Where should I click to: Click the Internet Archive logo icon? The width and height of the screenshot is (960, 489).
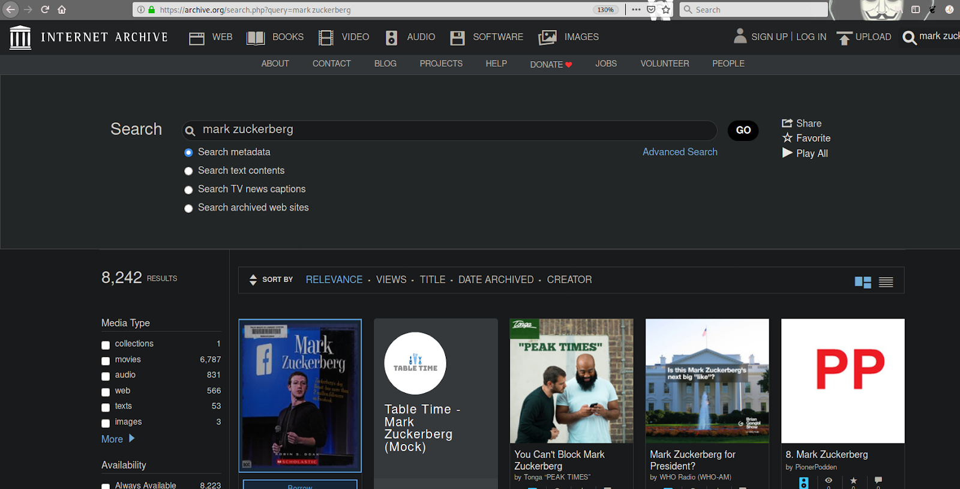click(x=20, y=37)
